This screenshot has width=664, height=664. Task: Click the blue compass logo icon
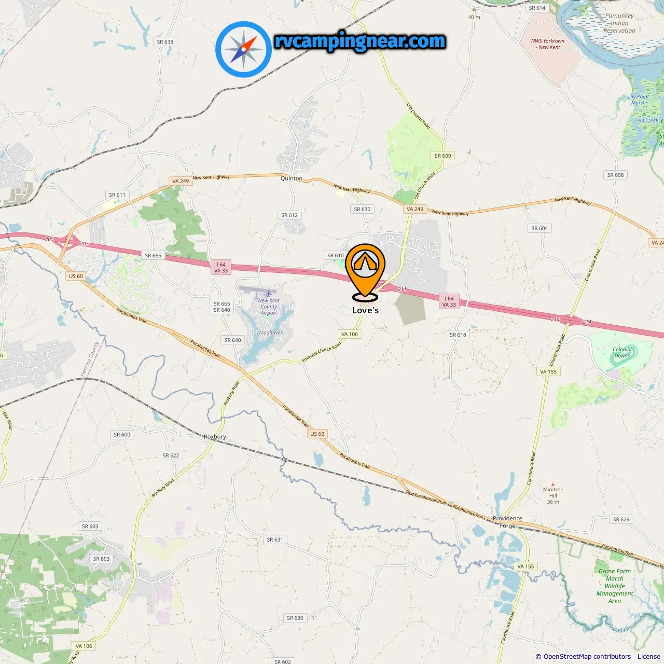tap(243, 49)
